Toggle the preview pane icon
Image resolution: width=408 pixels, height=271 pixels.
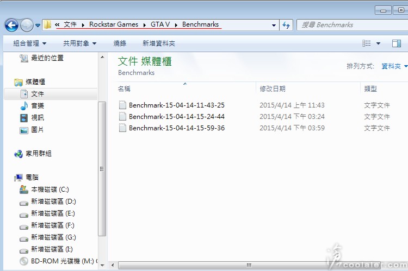pyautogui.click(x=397, y=43)
